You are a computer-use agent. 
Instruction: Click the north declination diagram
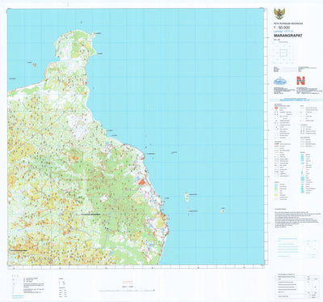(15, 284)
